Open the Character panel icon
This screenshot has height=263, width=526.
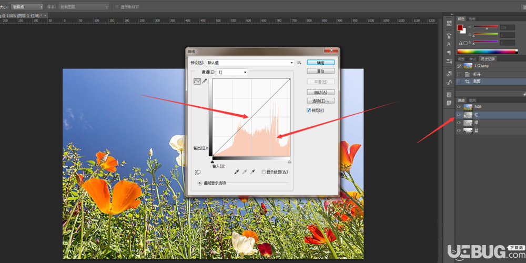(449, 44)
